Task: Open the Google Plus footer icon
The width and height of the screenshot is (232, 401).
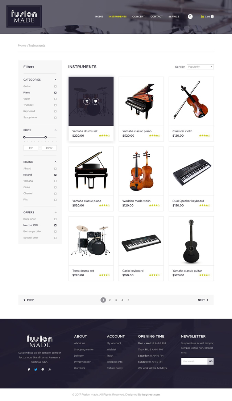Action: click(50, 369)
